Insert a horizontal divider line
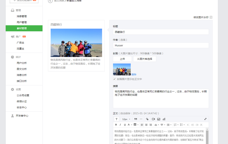228x144 pixels. tap(141, 119)
